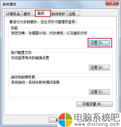Viewport: 121px width, 127px height.
Task: Click the 电脑系统吧 watermark text
Action: point(97,118)
